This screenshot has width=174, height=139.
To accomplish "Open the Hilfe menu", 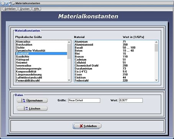I will pyautogui.click(x=36, y=9).
